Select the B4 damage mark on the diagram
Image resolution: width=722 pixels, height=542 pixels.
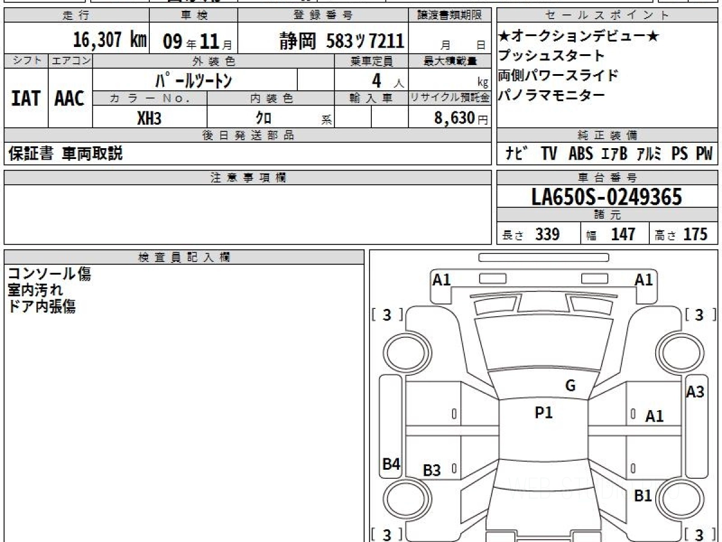pos(391,464)
